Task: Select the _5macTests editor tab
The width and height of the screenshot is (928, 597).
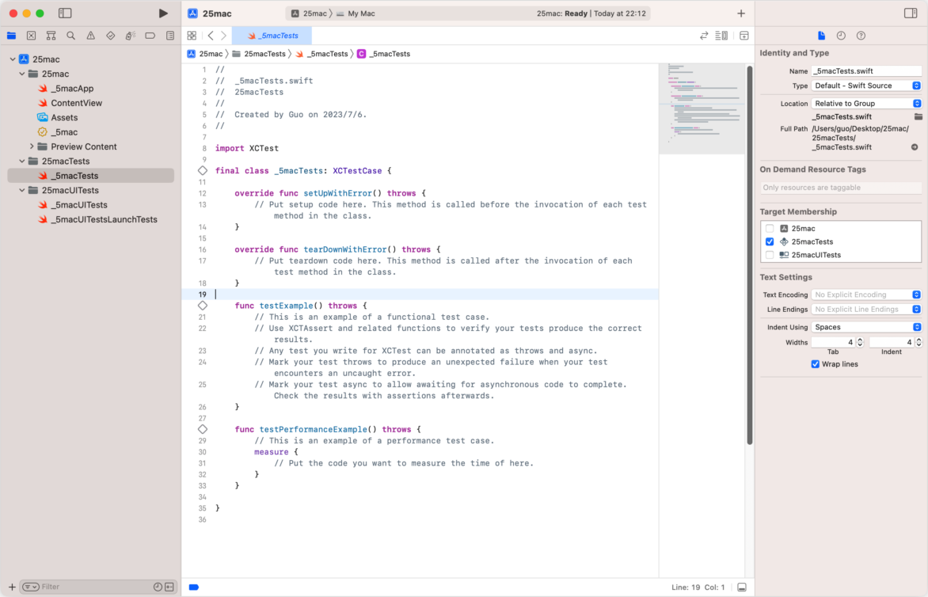Action: click(x=273, y=36)
